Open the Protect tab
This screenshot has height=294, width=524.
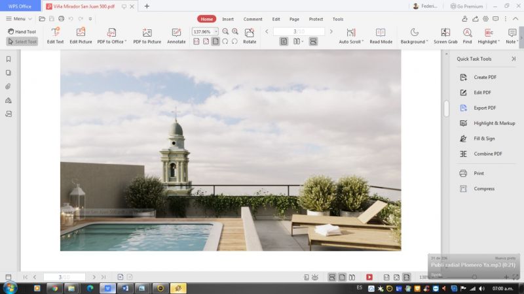point(316,19)
